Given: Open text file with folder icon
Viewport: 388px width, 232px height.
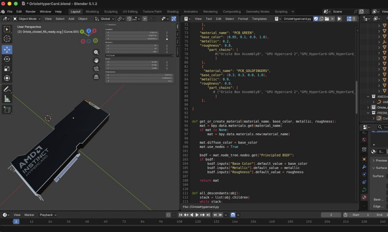Looking at the screenshot, I should pos(327,19).
